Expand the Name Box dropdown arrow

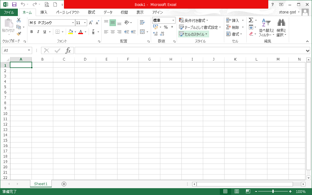(29, 50)
